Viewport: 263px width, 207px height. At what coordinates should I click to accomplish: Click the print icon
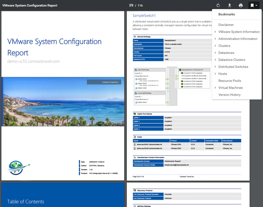(241, 5)
